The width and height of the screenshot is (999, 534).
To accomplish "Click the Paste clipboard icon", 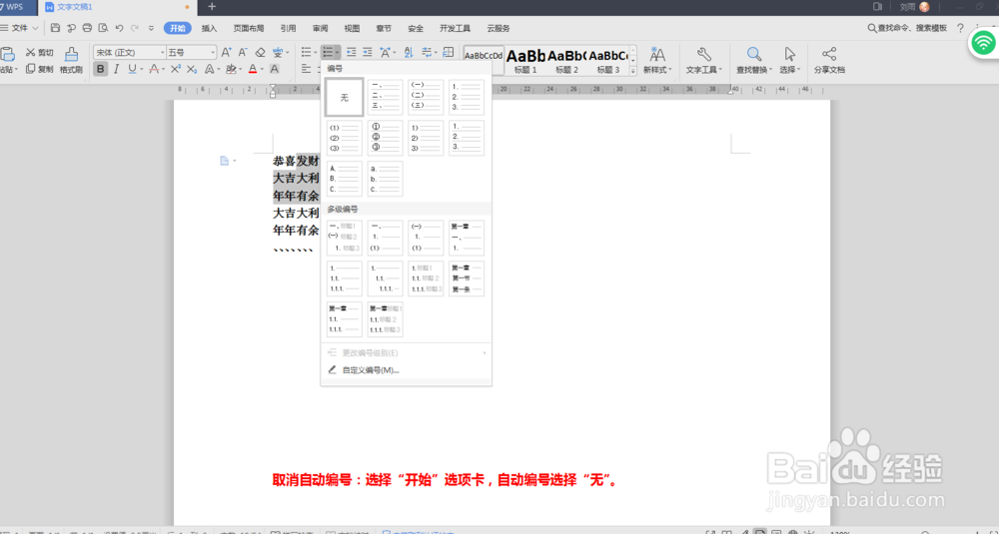I will click(x=8, y=55).
